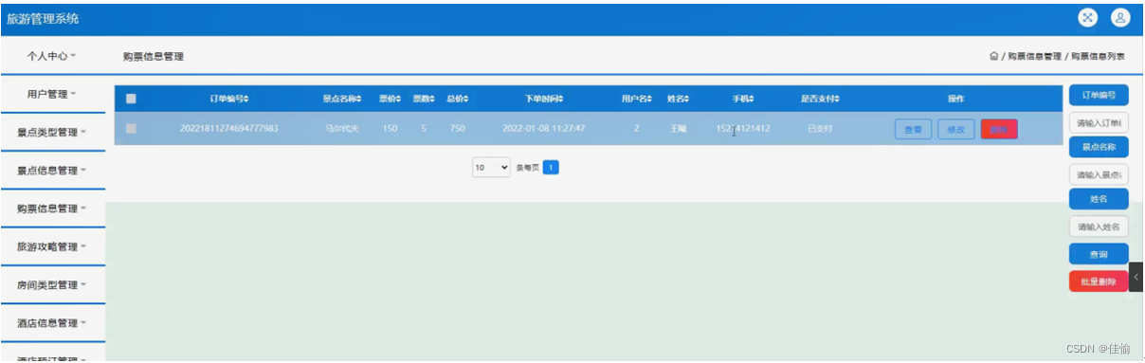Click the ticket price 150 cell
Image resolution: width=1145 pixels, height=363 pixels.
point(390,128)
